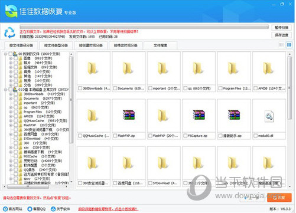
Task: Open the important folder thumbnail in grid
Action: (x=163, y=68)
